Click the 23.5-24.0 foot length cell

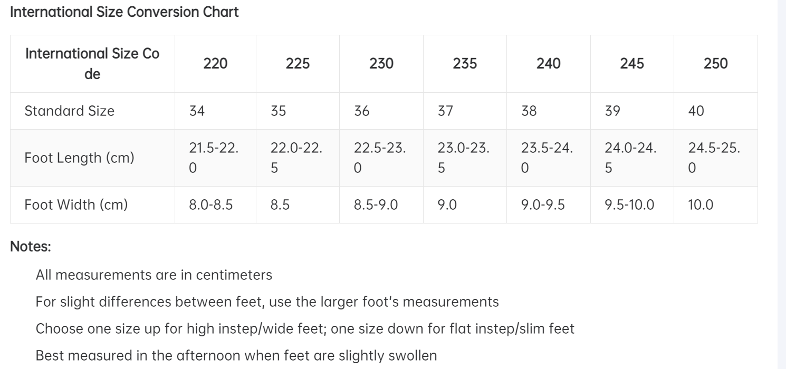(x=546, y=158)
